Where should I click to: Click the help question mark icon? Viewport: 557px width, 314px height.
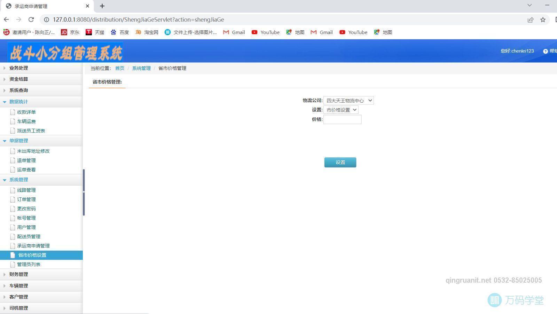(546, 51)
